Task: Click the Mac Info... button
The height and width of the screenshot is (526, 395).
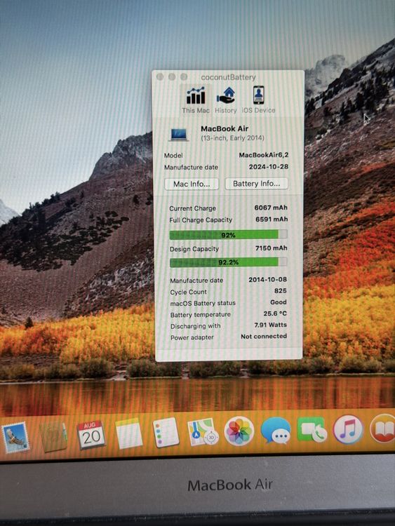Action: point(192,184)
